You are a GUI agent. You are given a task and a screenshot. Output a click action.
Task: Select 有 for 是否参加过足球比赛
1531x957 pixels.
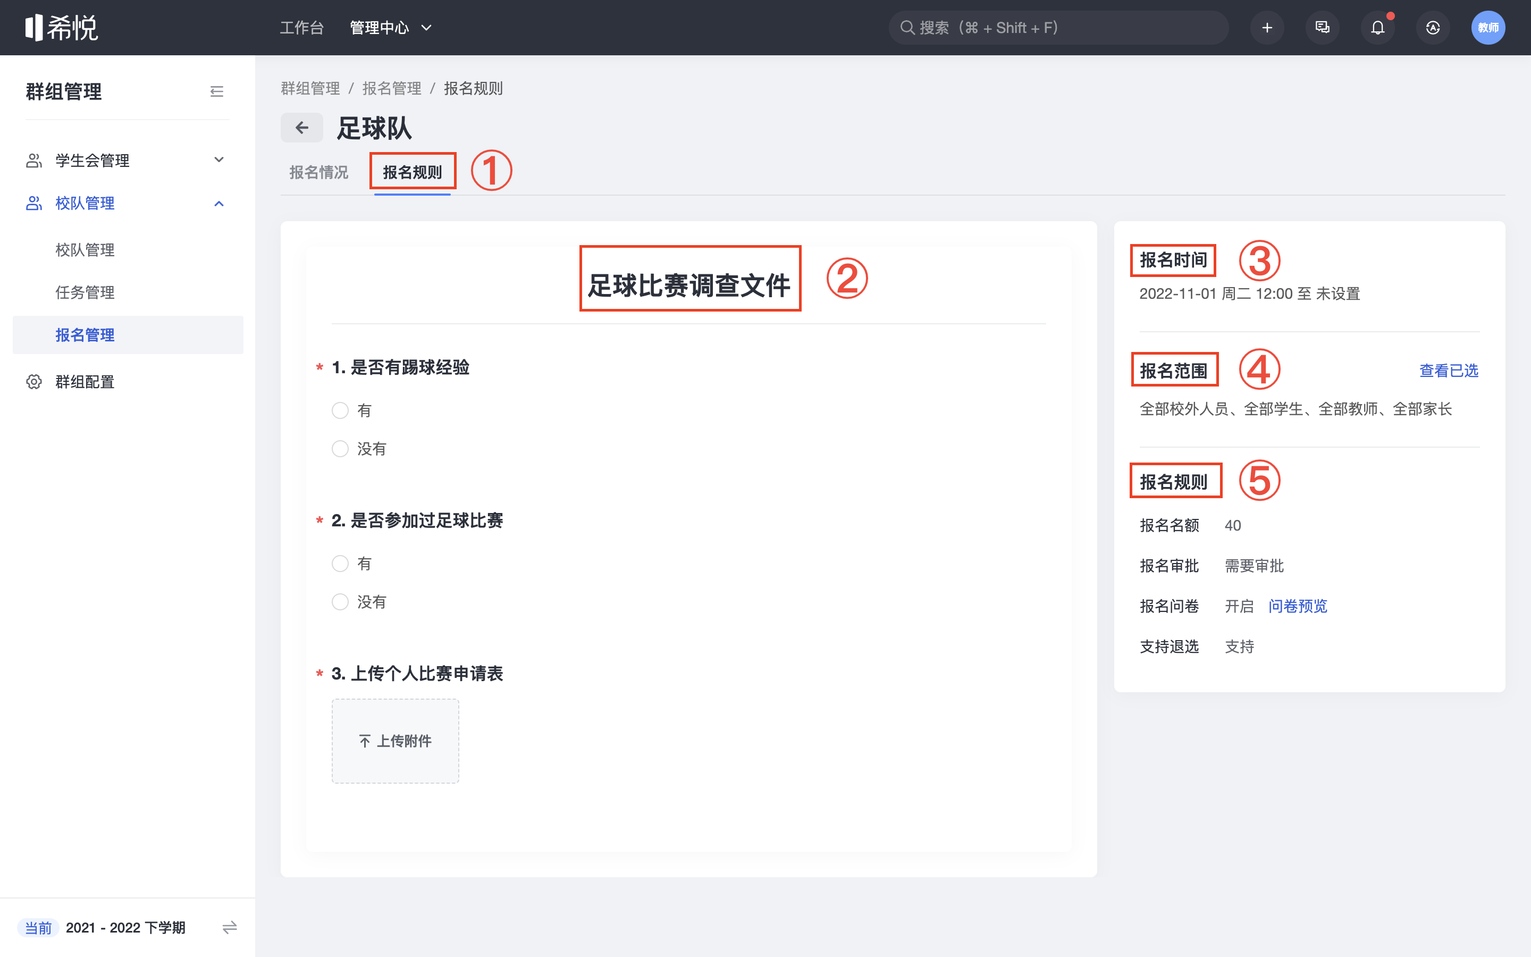coord(340,564)
